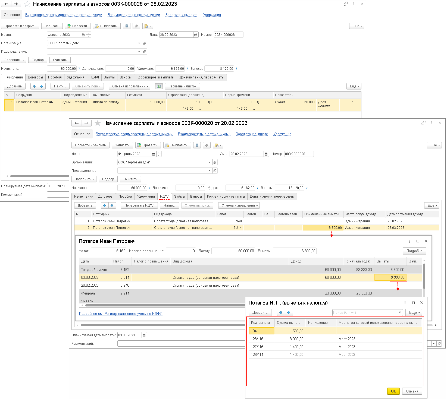447x399 pixels.
Task: Star the rear window document as favorite
Action: (x=27, y=4)
